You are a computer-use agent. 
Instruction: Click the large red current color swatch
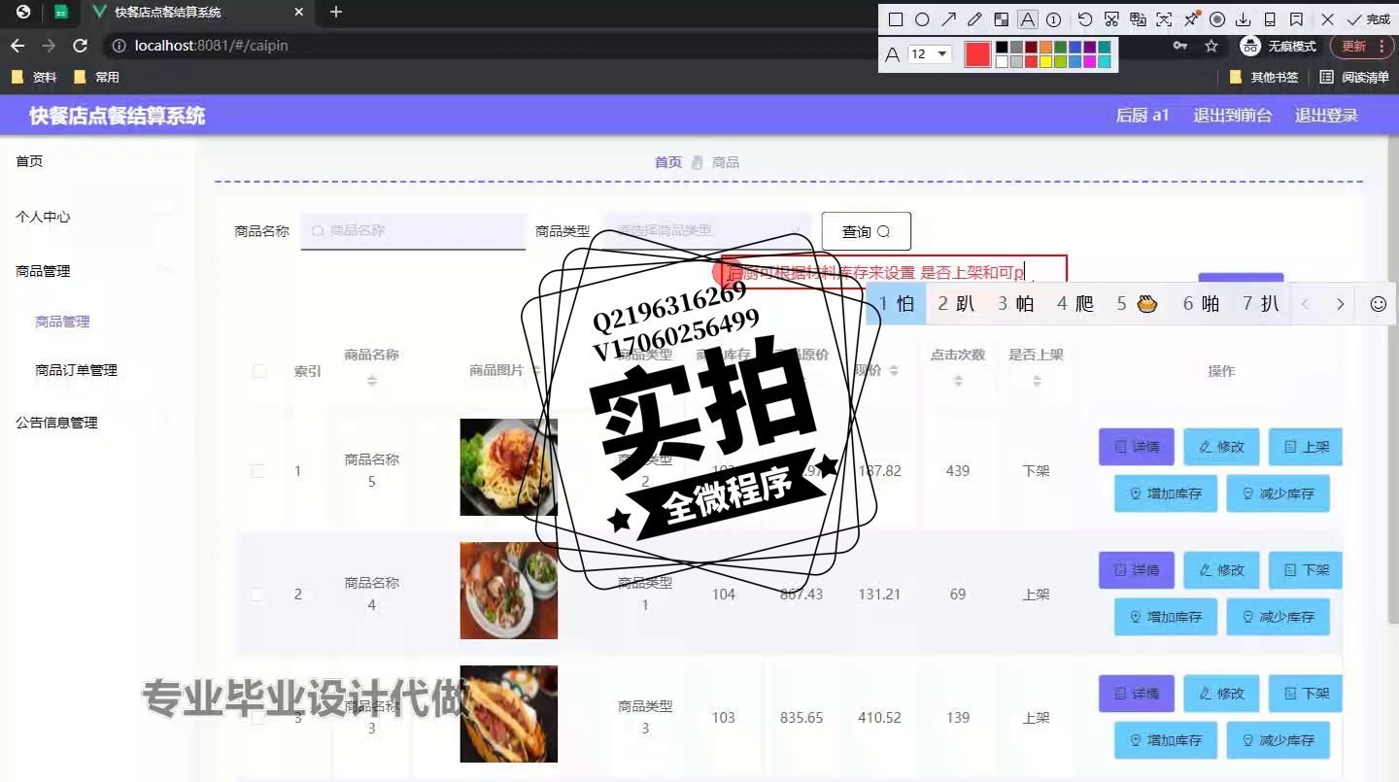click(977, 54)
